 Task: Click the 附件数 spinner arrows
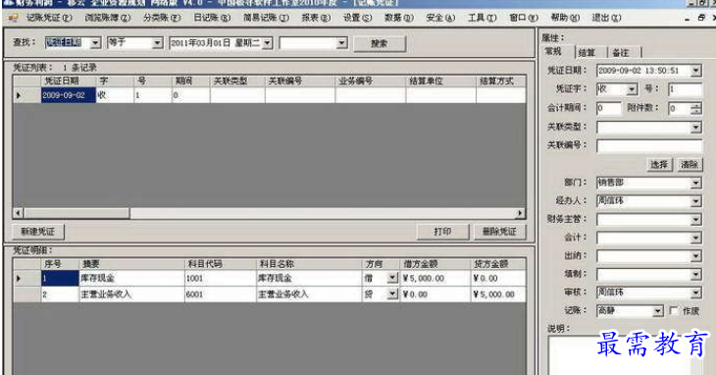[696, 108]
